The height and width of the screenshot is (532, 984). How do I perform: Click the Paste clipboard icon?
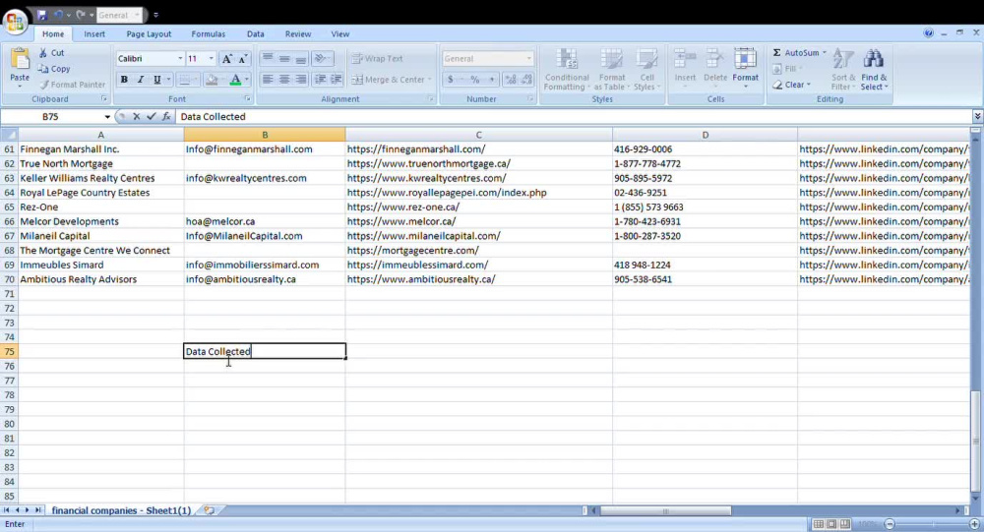20,60
